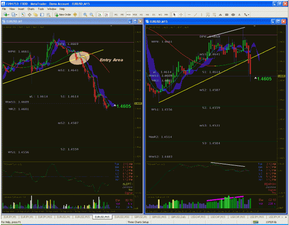Screen dimensions: 289x225
Task: Maximize the EURUSD,M1 chart window
Action: coord(135,21)
